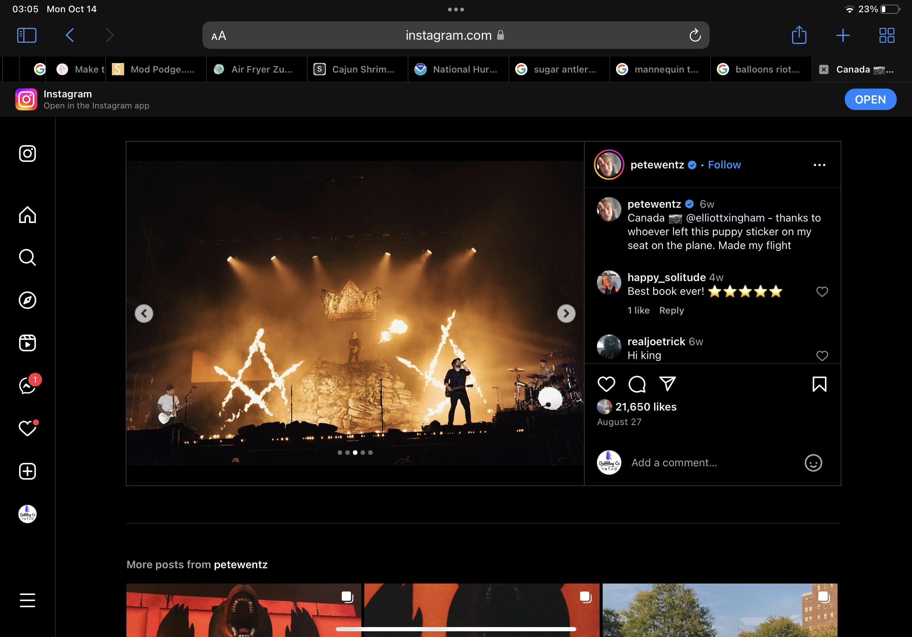Open post options three-dot menu
The width and height of the screenshot is (912, 637).
(819, 165)
